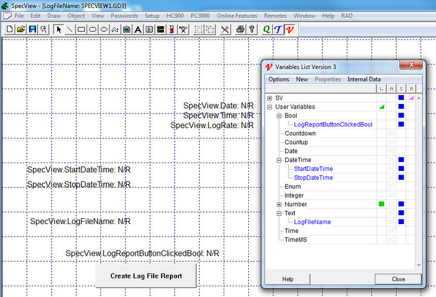Screen dimensions: 436x297
Task: Click the variables list scroll up arrow
Action: pyautogui.click(x=419, y=98)
